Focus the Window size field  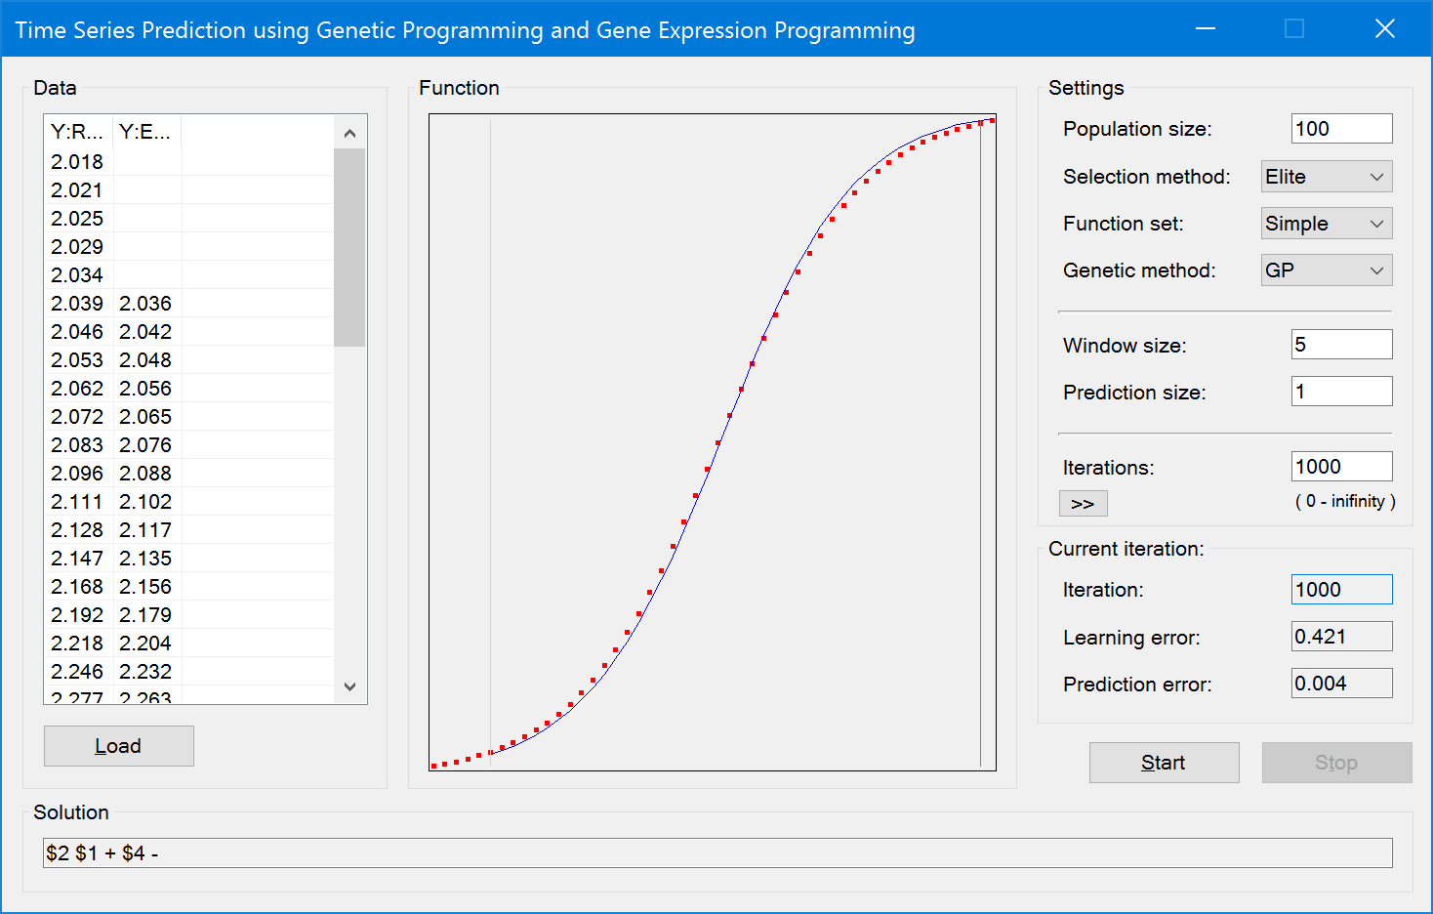[x=1341, y=345]
